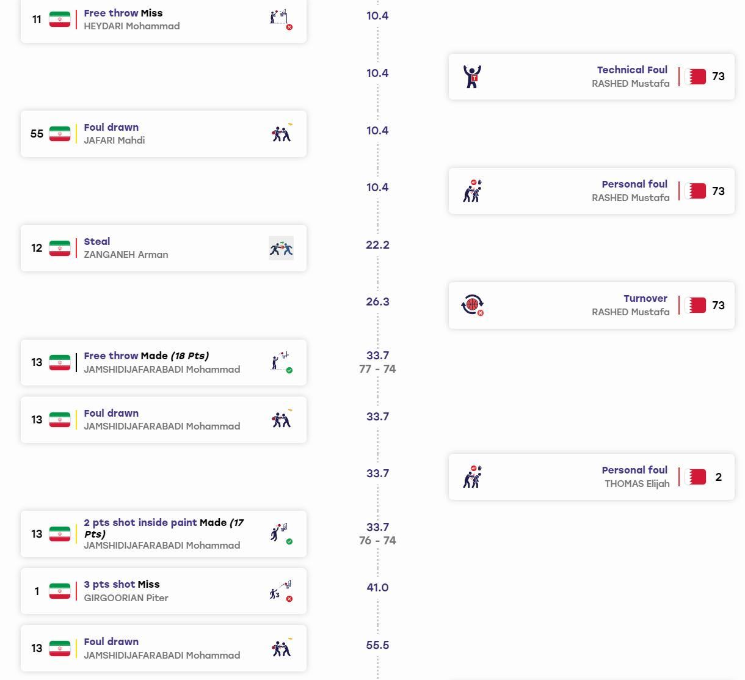The image size is (745, 680).
Task: Click the 26.3 timeline time marker
Action: click(x=377, y=302)
